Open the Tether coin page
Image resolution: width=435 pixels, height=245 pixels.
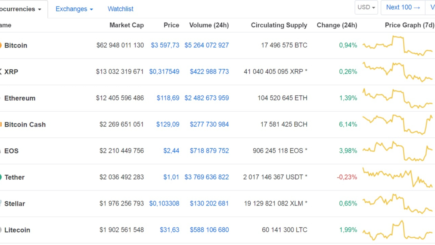coord(14,177)
